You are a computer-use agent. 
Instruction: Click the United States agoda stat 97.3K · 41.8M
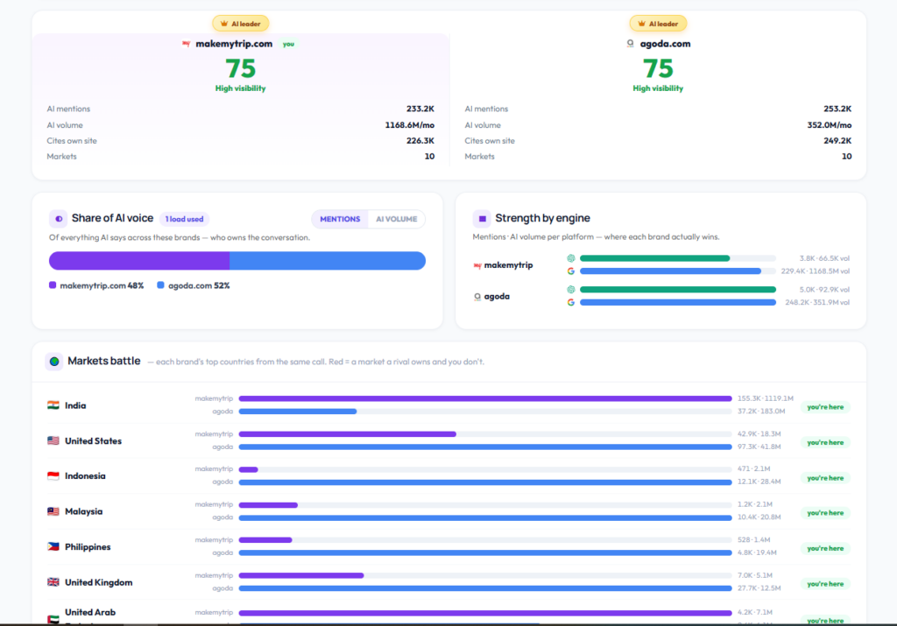759,447
